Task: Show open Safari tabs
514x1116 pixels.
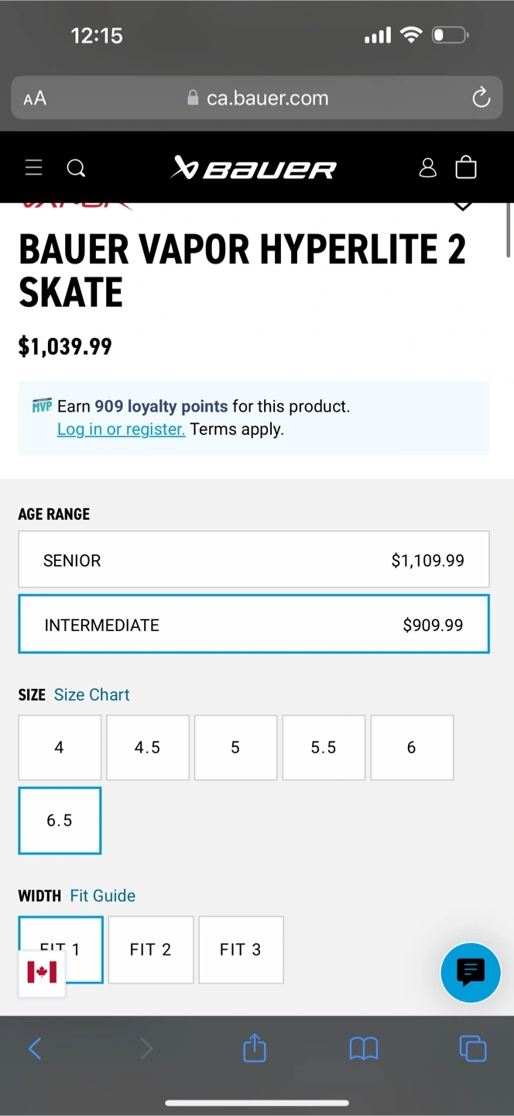Action: [473, 1049]
